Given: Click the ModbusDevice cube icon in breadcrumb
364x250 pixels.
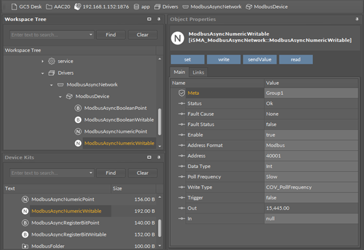Looking at the screenshot, I should [249, 7].
